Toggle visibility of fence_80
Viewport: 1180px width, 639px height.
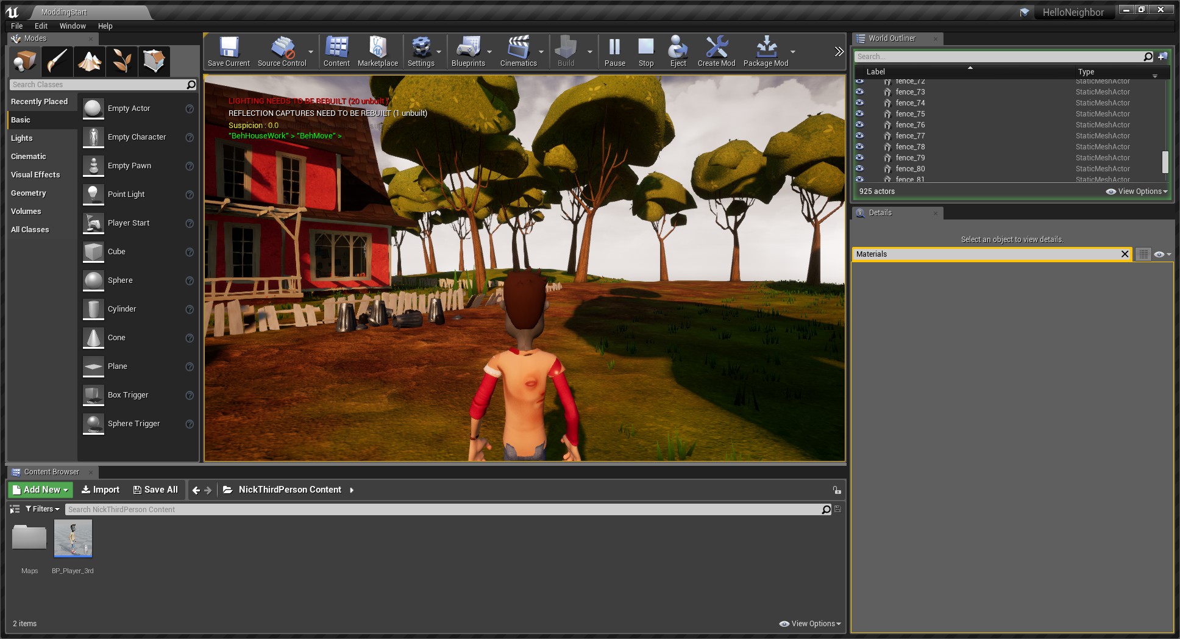tap(859, 169)
